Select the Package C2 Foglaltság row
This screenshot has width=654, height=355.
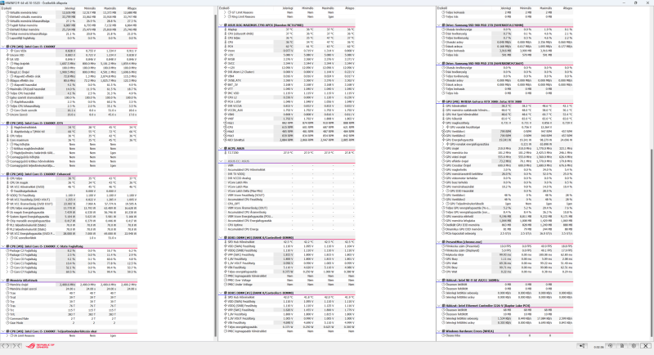[69, 251]
